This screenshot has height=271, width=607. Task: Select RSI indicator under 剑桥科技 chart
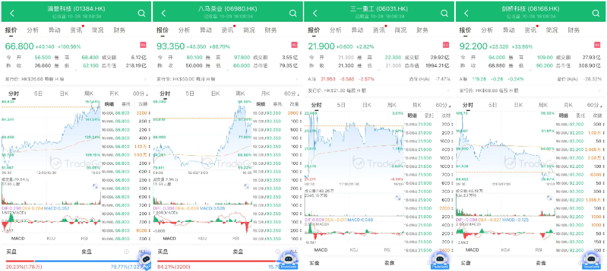[538, 250]
